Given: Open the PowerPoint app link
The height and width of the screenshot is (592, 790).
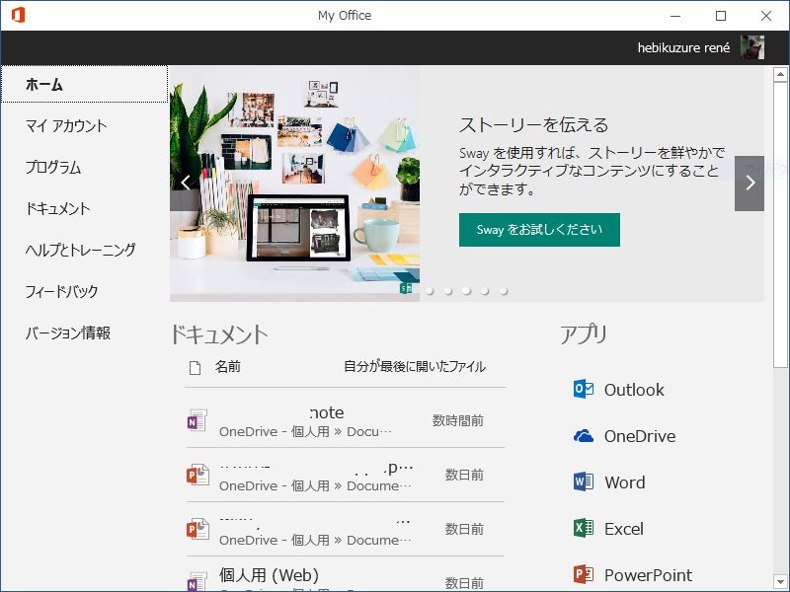Looking at the screenshot, I should 648,575.
